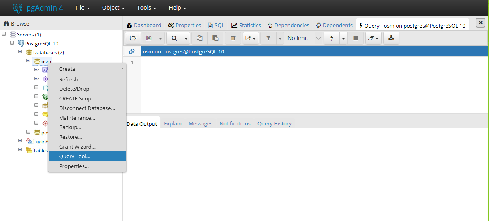Go to the Dashboard tab
Screen dimensions: 489x221
pos(144,25)
